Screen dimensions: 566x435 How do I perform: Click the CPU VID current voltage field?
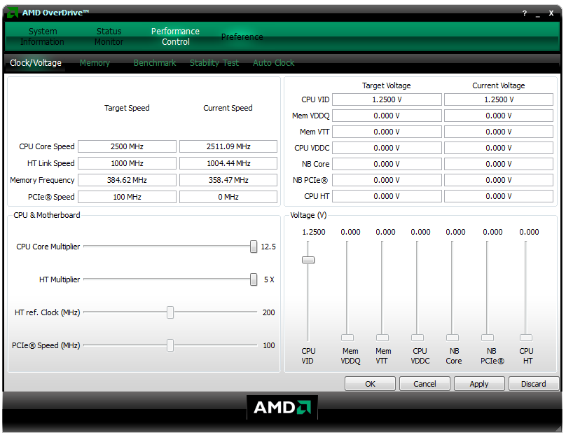499,99
